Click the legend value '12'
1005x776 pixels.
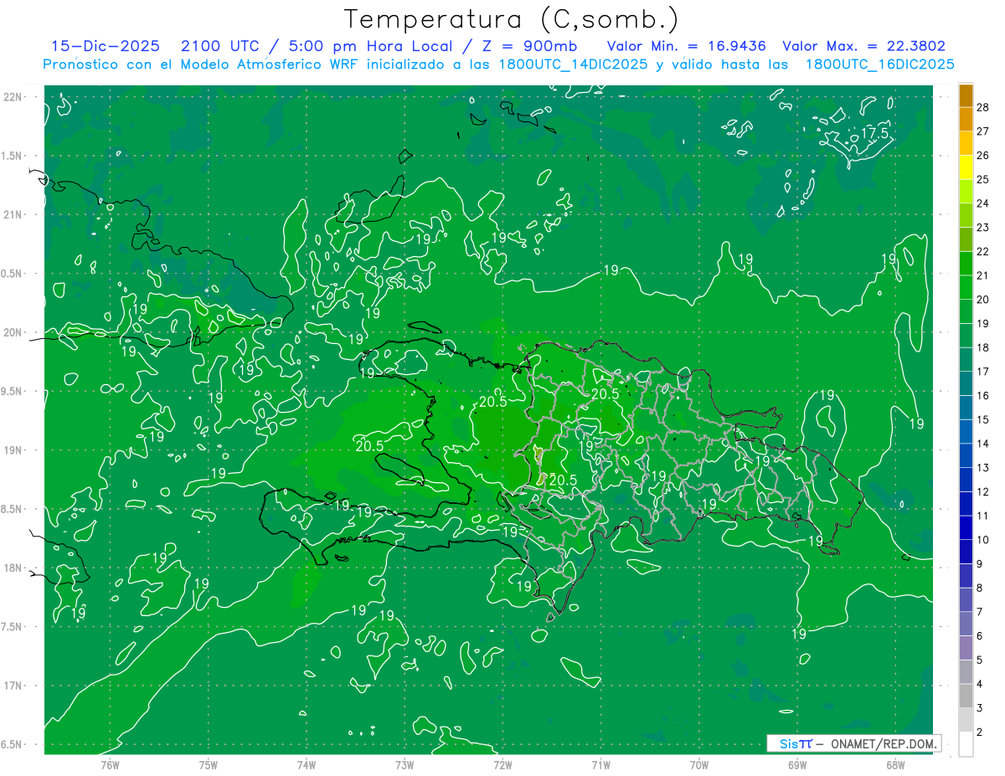983,491
